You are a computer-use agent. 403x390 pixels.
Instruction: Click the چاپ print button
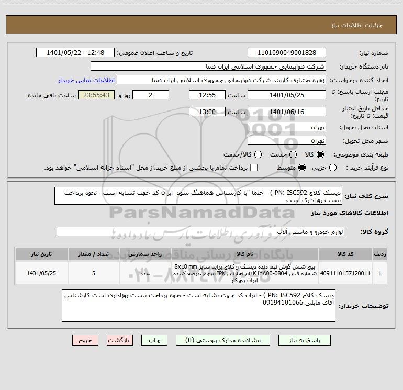154,340
